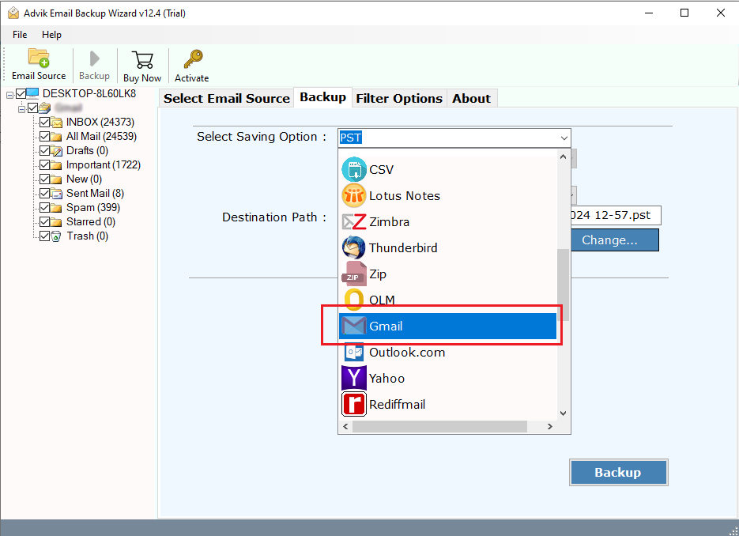This screenshot has height=536, width=739.
Task: Click the All Mail folder icon
Action: point(57,137)
